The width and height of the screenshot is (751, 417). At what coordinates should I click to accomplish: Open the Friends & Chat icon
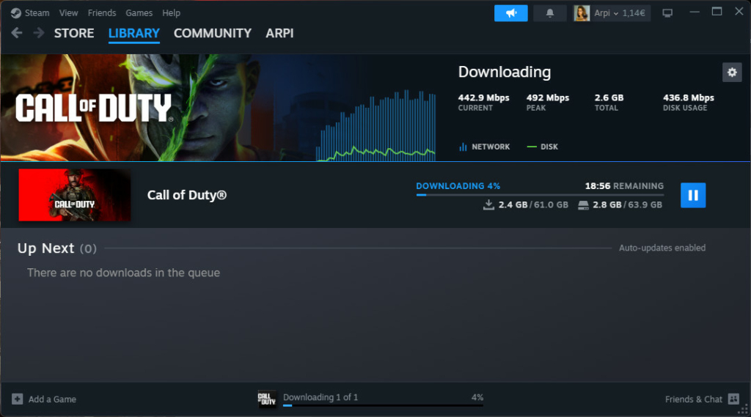(733, 399)
